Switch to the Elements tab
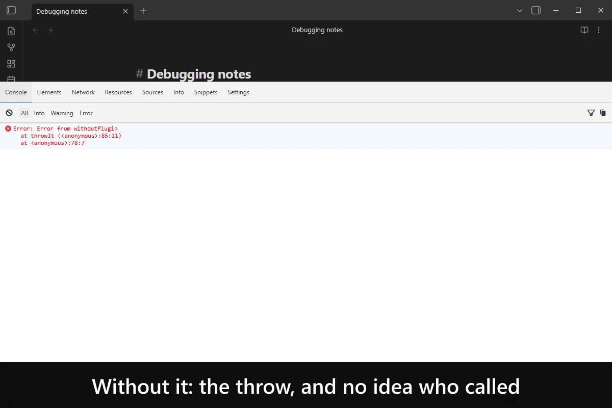The width and height of the screenshot is (612, 408). [49, 92]
